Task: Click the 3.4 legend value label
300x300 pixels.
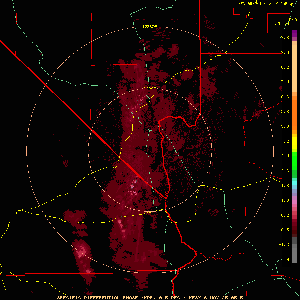Action: 285,156
